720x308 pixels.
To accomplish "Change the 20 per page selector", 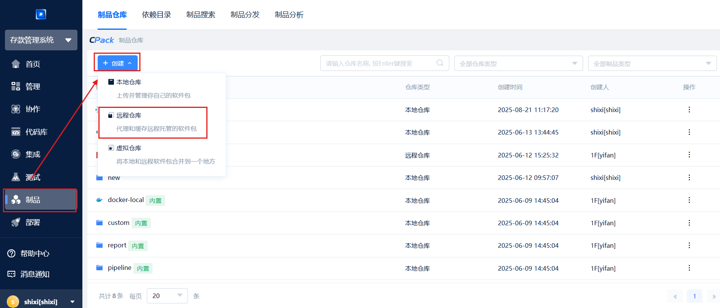I will (167, 296).
